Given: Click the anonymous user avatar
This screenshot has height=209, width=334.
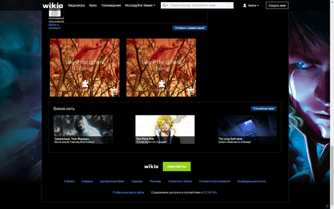Looking at the screenshot, I should (55, 13).
